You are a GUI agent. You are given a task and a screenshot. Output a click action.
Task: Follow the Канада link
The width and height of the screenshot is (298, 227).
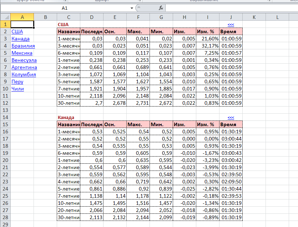(x=20, y=39)
